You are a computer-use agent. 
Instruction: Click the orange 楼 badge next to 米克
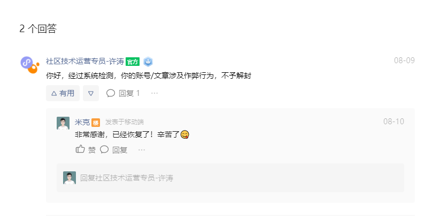pyautogui.click(x=96, y=123)
